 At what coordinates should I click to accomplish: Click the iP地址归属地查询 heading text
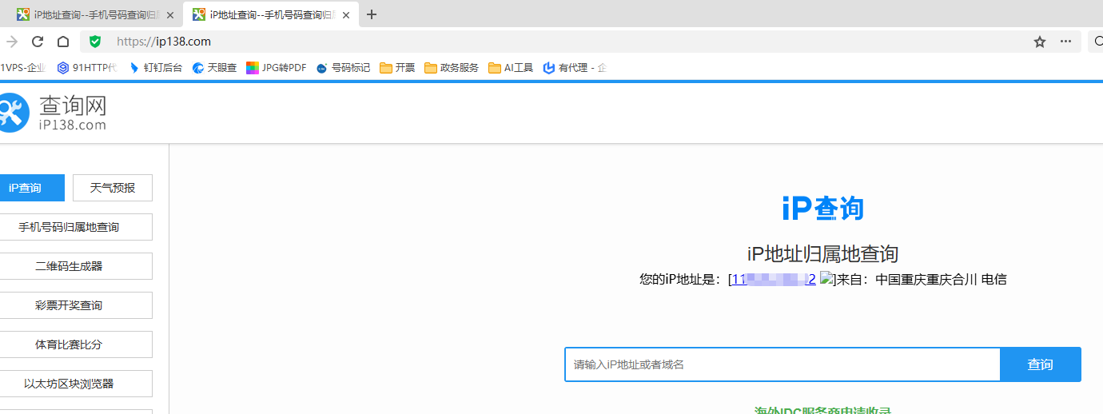[822, 254]
